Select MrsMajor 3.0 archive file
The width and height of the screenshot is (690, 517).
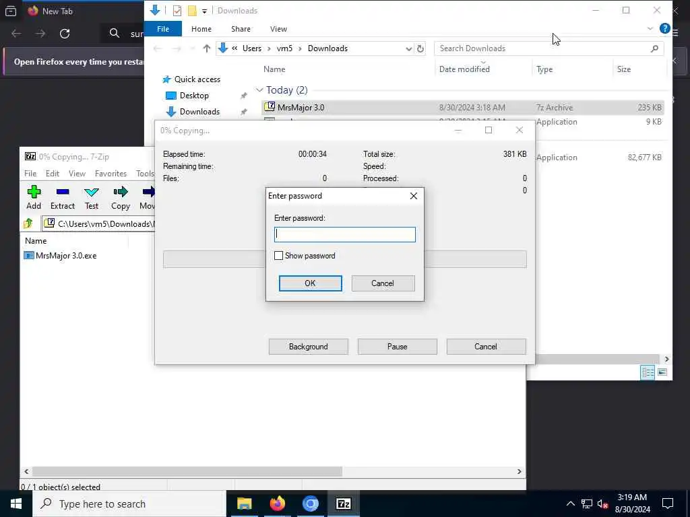(x=462, y=108)
